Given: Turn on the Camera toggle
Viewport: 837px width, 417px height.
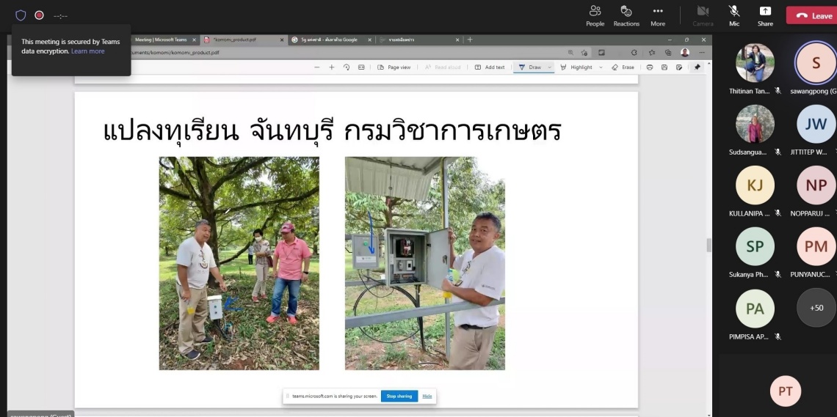Looking at the screenshot, I should [703, 15].
